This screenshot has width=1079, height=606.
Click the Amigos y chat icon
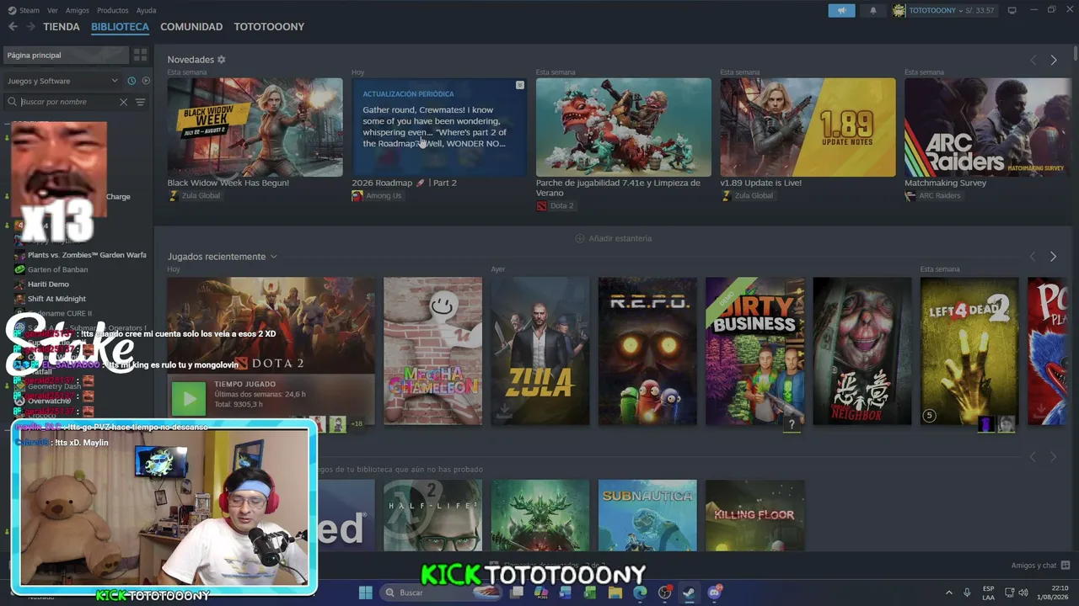point(1066,566)
